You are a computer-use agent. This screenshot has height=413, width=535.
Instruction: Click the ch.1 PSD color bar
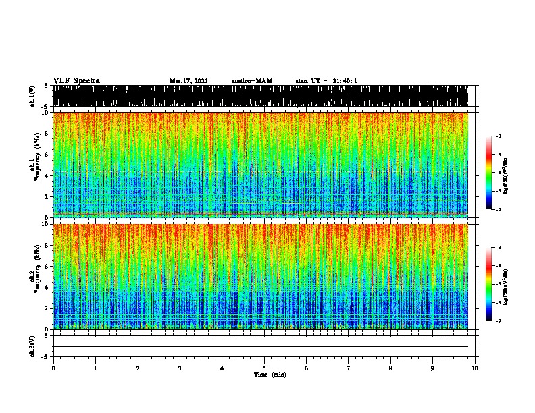coord(489,173)
